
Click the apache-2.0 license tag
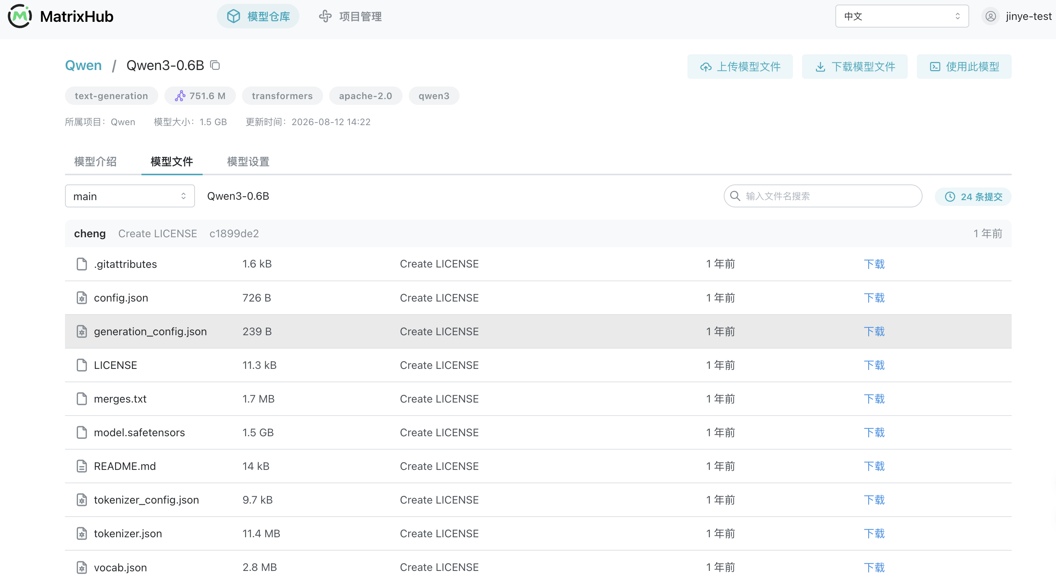coord(365,96)
